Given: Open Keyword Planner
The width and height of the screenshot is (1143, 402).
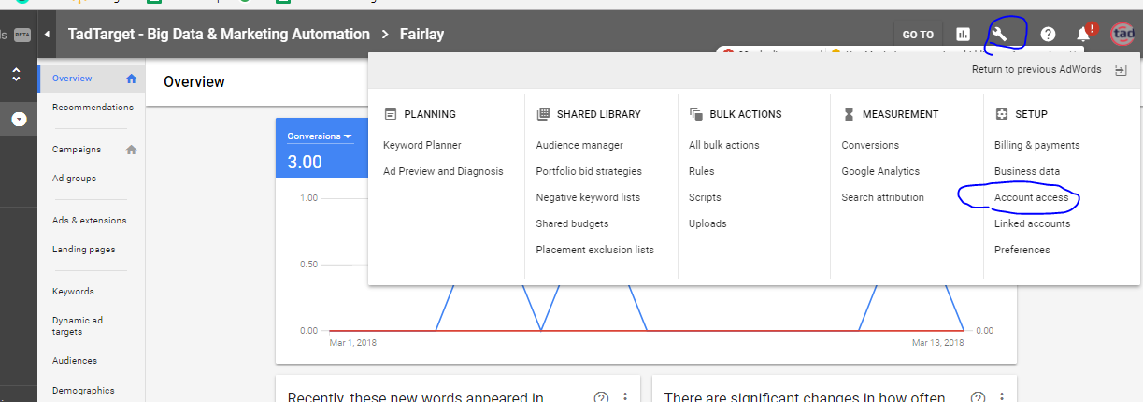Looking at the screenshot, I should (x=422, y=145).
